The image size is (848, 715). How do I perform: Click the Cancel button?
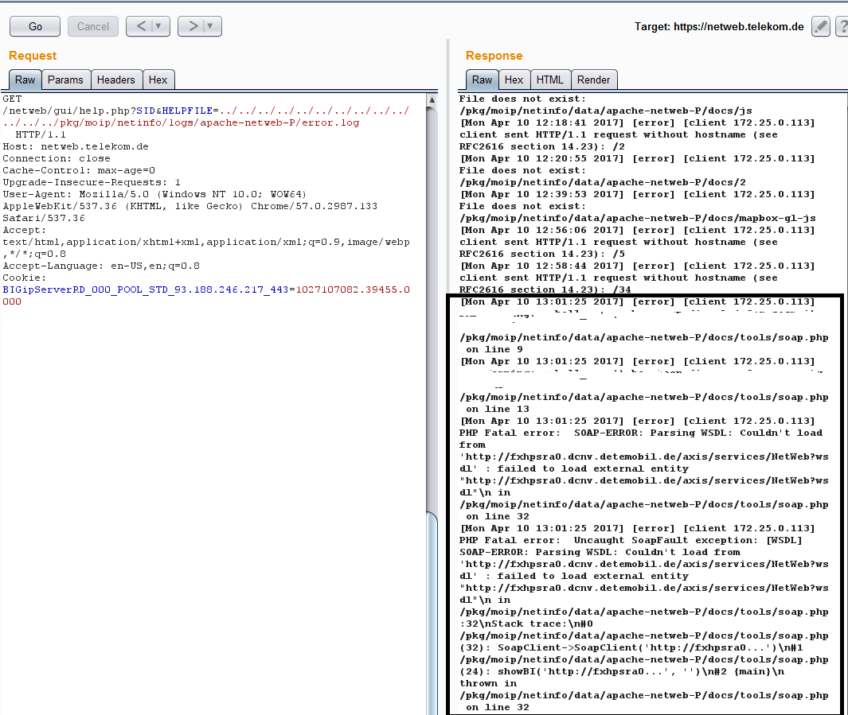pyautogui.click(x=93, y=26)
